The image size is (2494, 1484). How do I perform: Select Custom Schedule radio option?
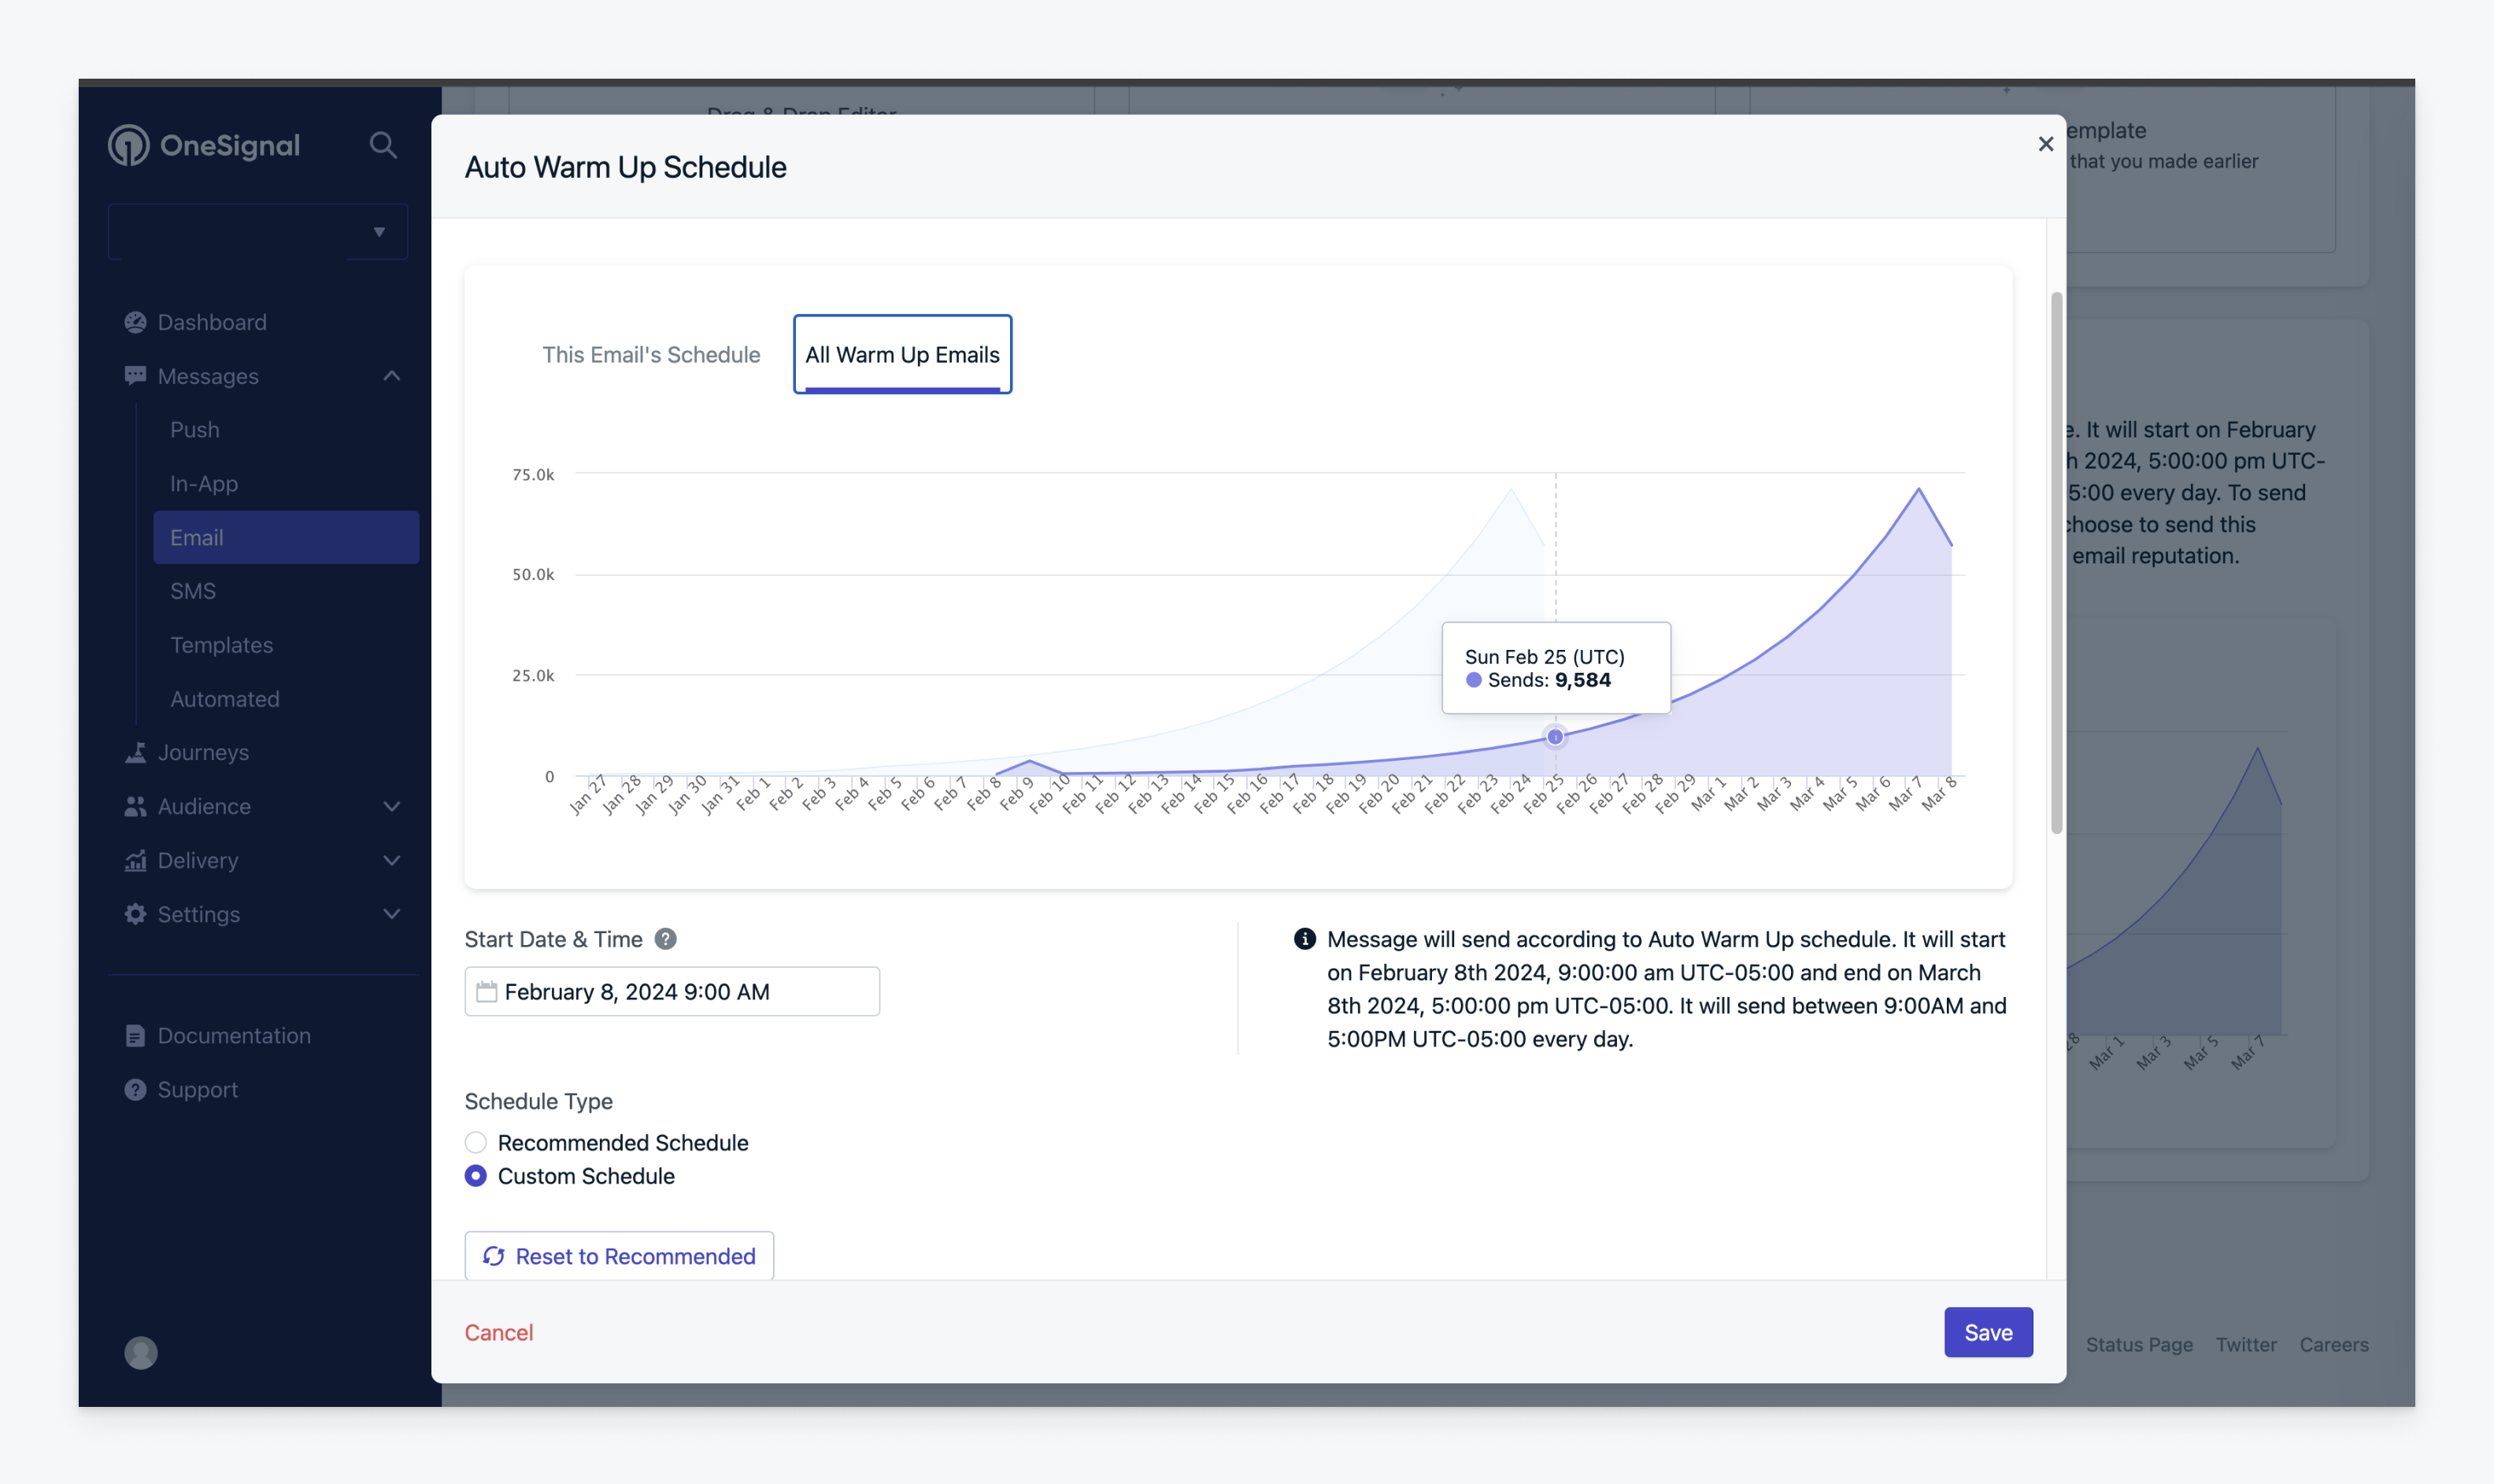pyautogui.click(x=476, y=1176)
